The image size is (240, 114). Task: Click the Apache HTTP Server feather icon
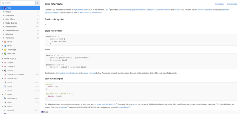(x=5, y=75)
